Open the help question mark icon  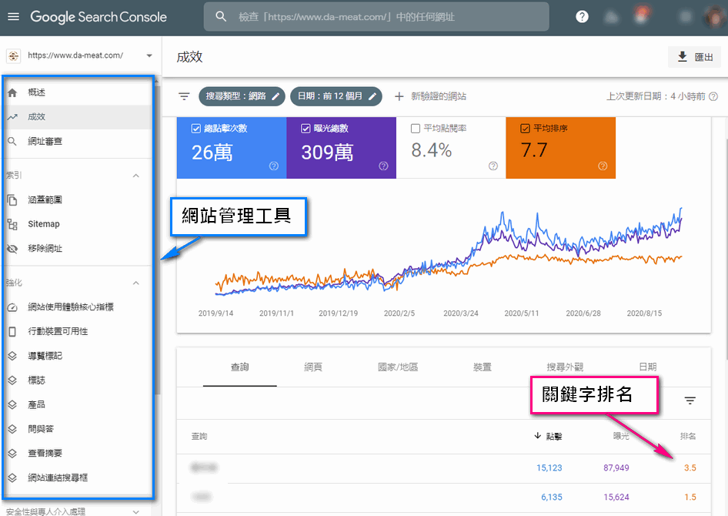click(582, 17)
